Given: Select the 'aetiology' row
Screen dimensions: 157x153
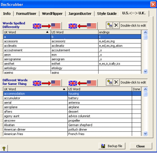Looking at the screenshot, I should [72, 68].
